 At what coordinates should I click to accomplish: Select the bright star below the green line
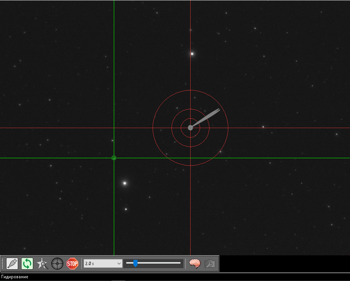point(125,183)
